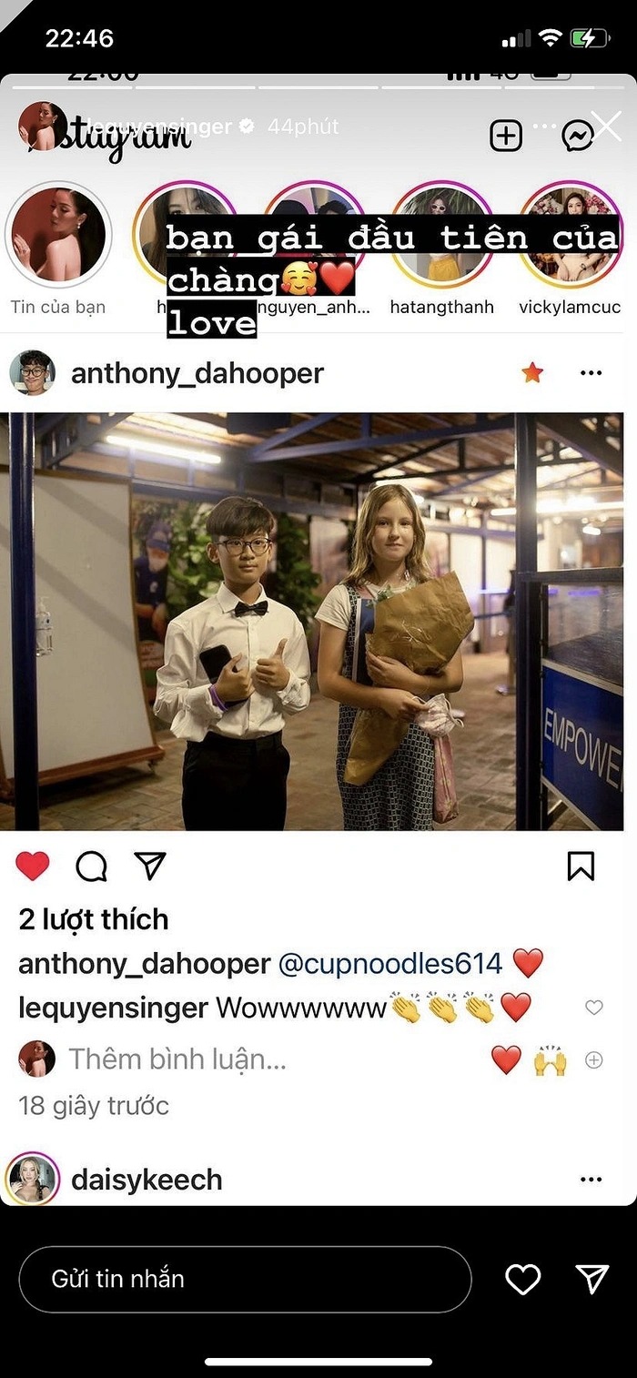
Task: Like the story with the bottom heart icon
Action: 523,1280
